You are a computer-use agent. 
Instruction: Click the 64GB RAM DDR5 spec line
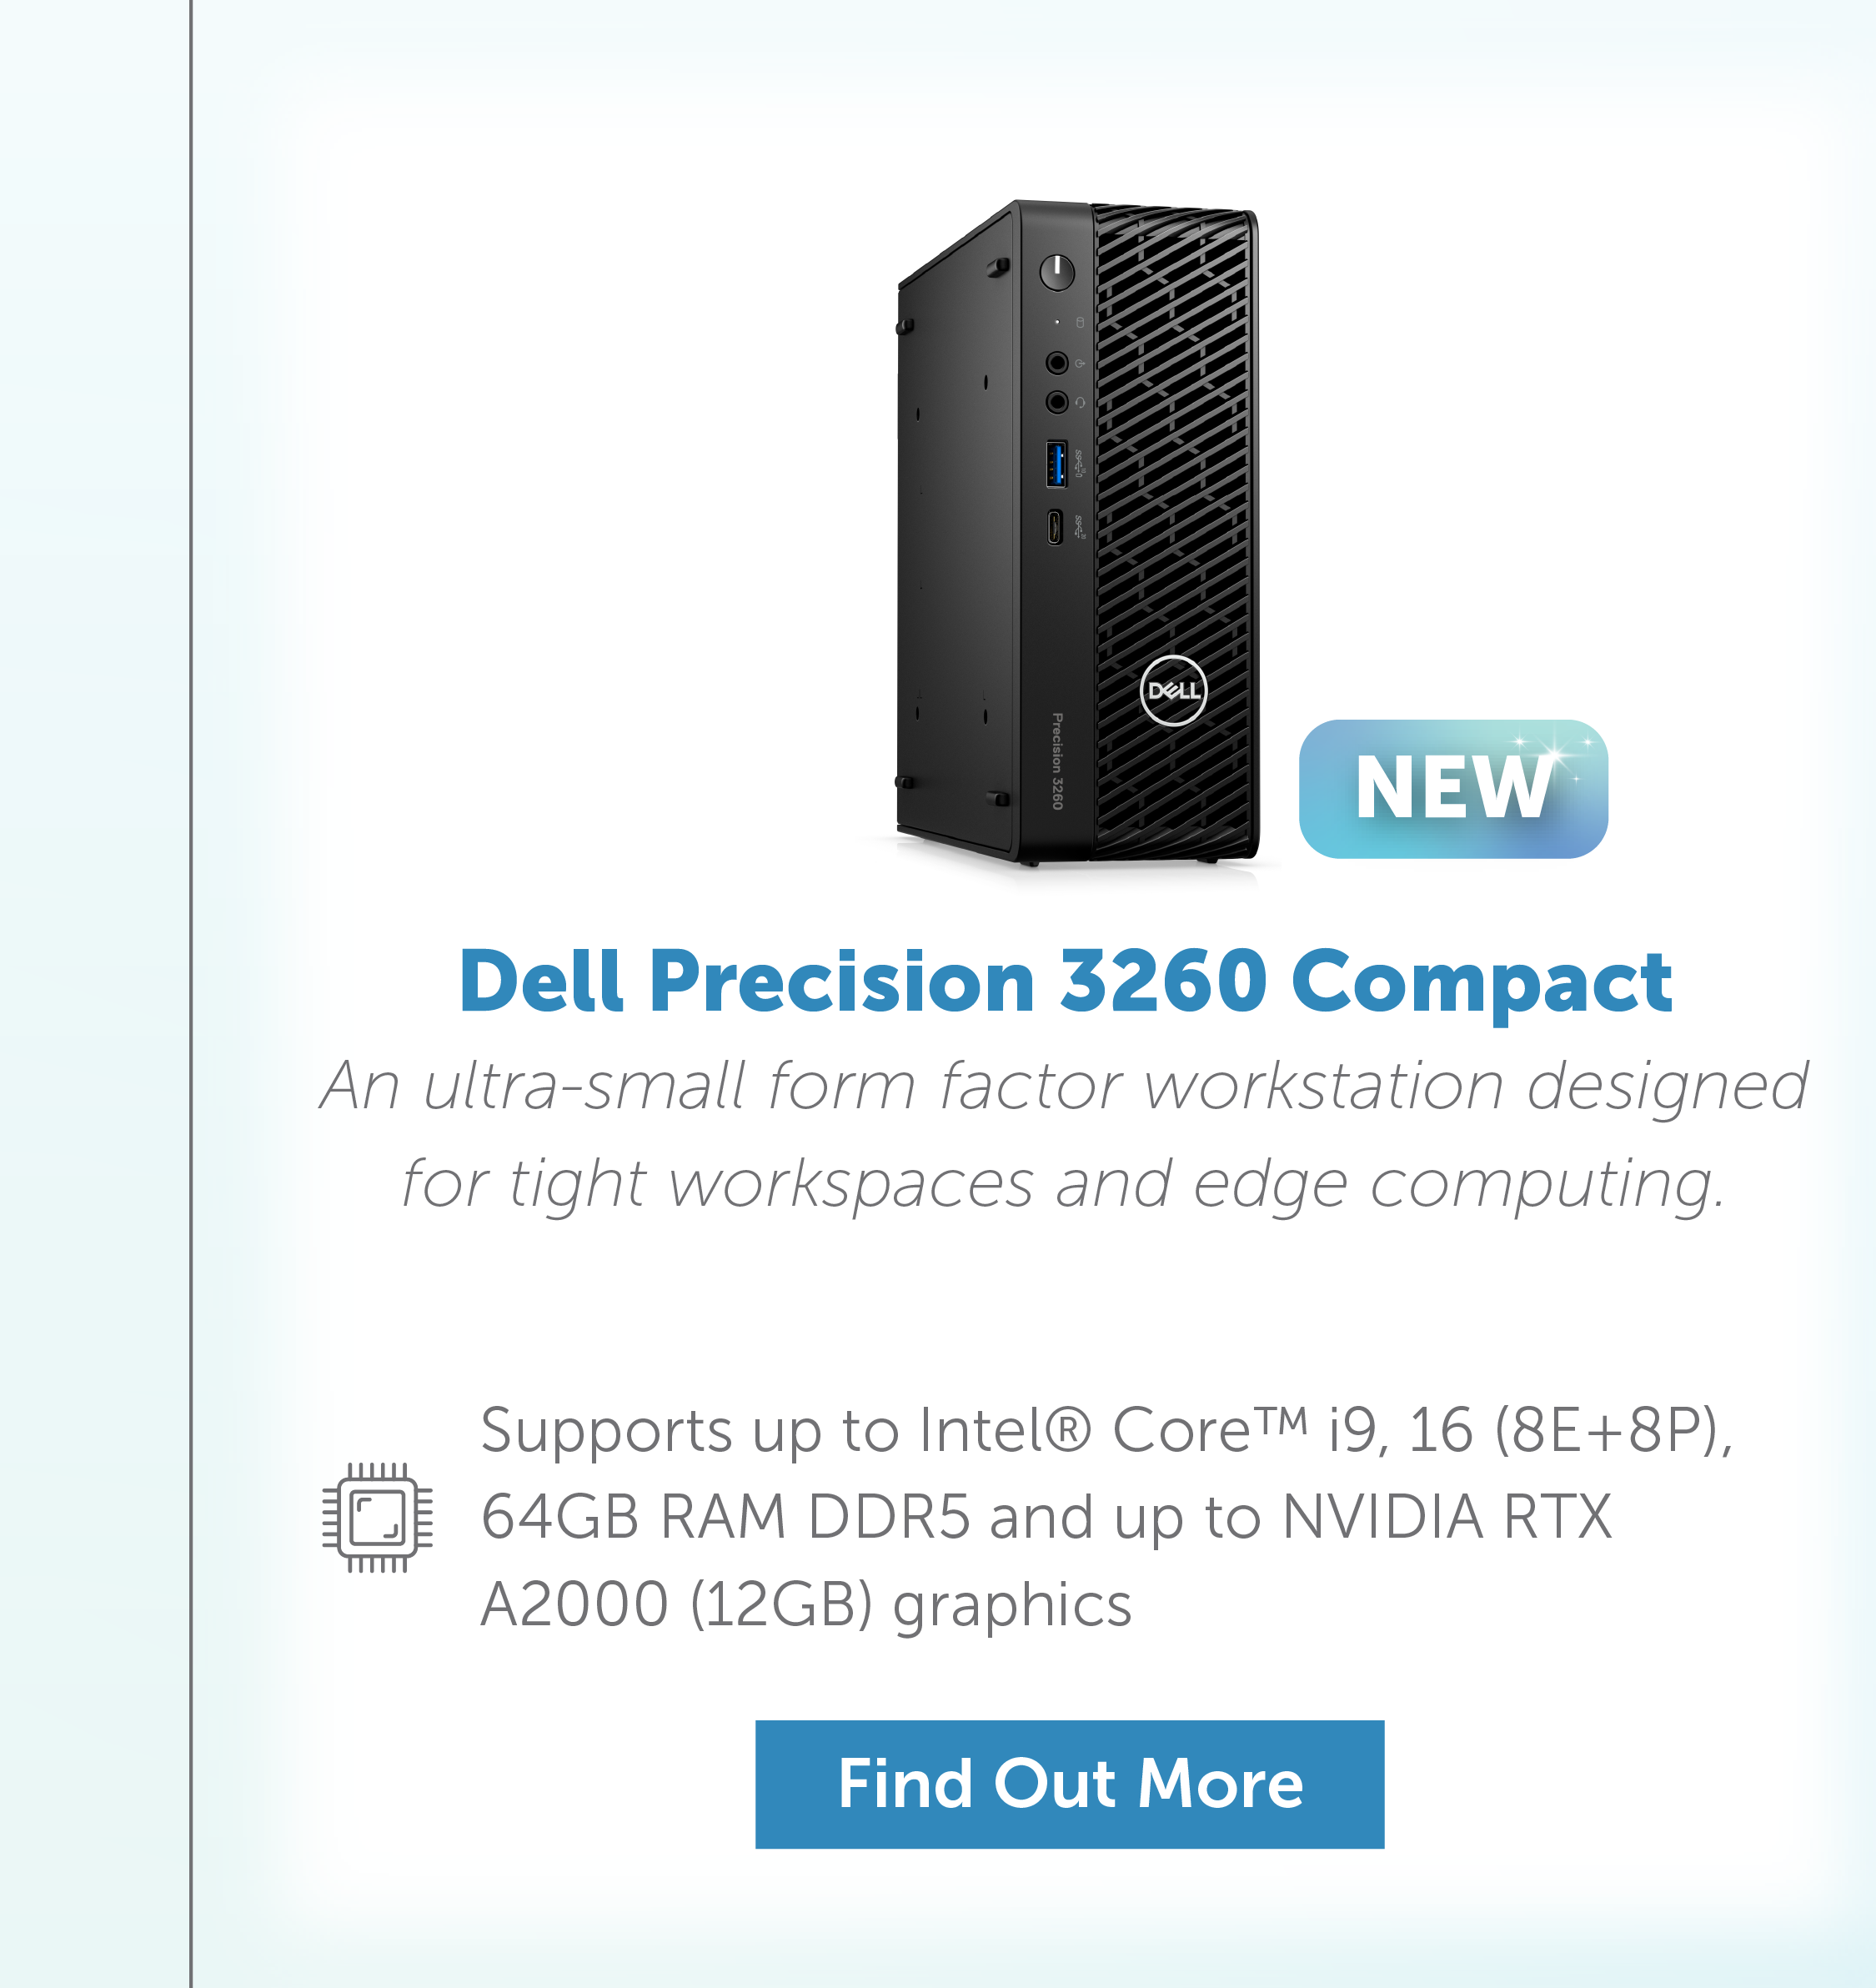point(1046,1517)
